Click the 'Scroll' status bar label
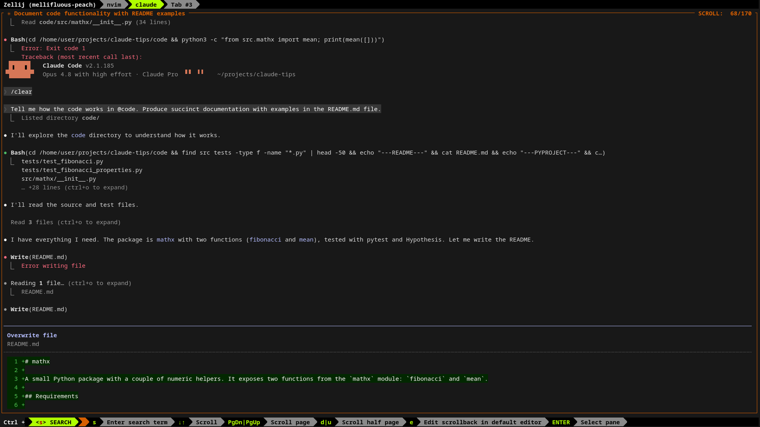The image size is (760, 427). tap(206, 422)
